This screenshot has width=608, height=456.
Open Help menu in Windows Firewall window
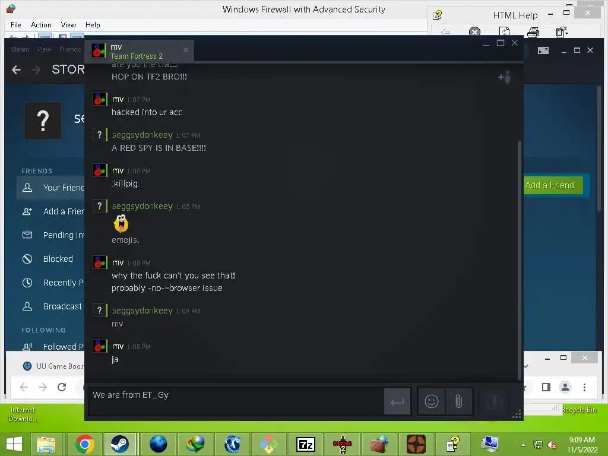(93, 25)
